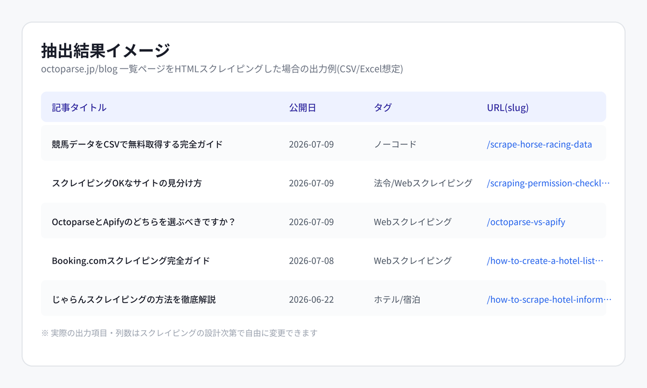Click the footnote about 実際の出力項目・列数
The height and width of the screenshot is (388, 647).
pyautogui.click(x=180, y=333)
